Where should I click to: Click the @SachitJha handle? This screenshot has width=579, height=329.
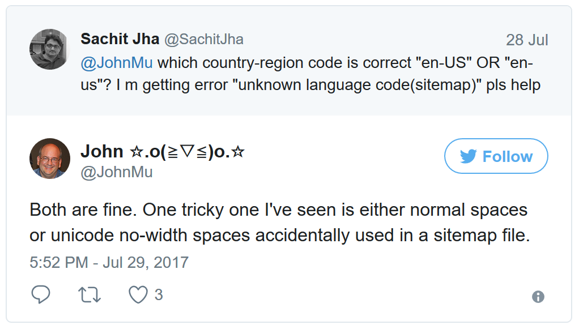point(204,39)
